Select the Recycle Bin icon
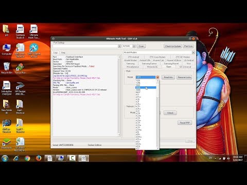 (x=7, y=68)
